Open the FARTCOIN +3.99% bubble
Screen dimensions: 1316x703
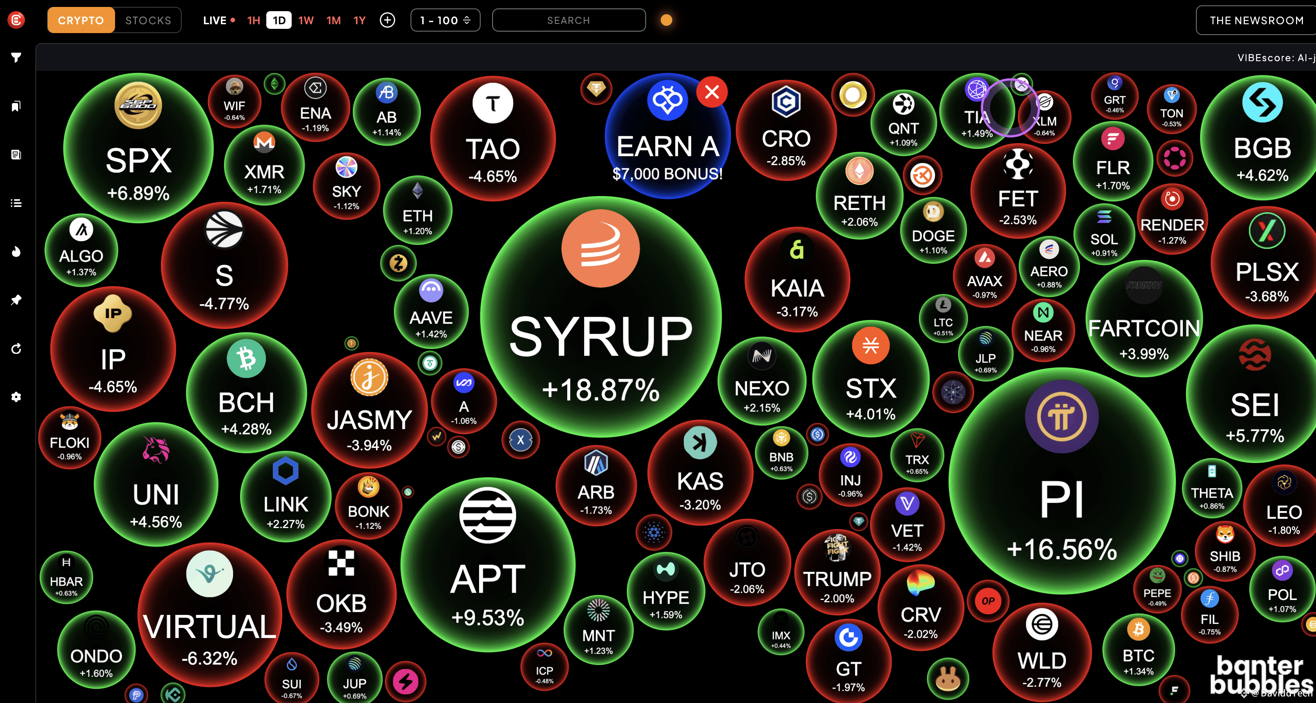pos(1144,319)
